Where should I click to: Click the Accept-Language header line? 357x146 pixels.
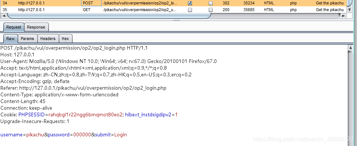(x=96, y=74)
